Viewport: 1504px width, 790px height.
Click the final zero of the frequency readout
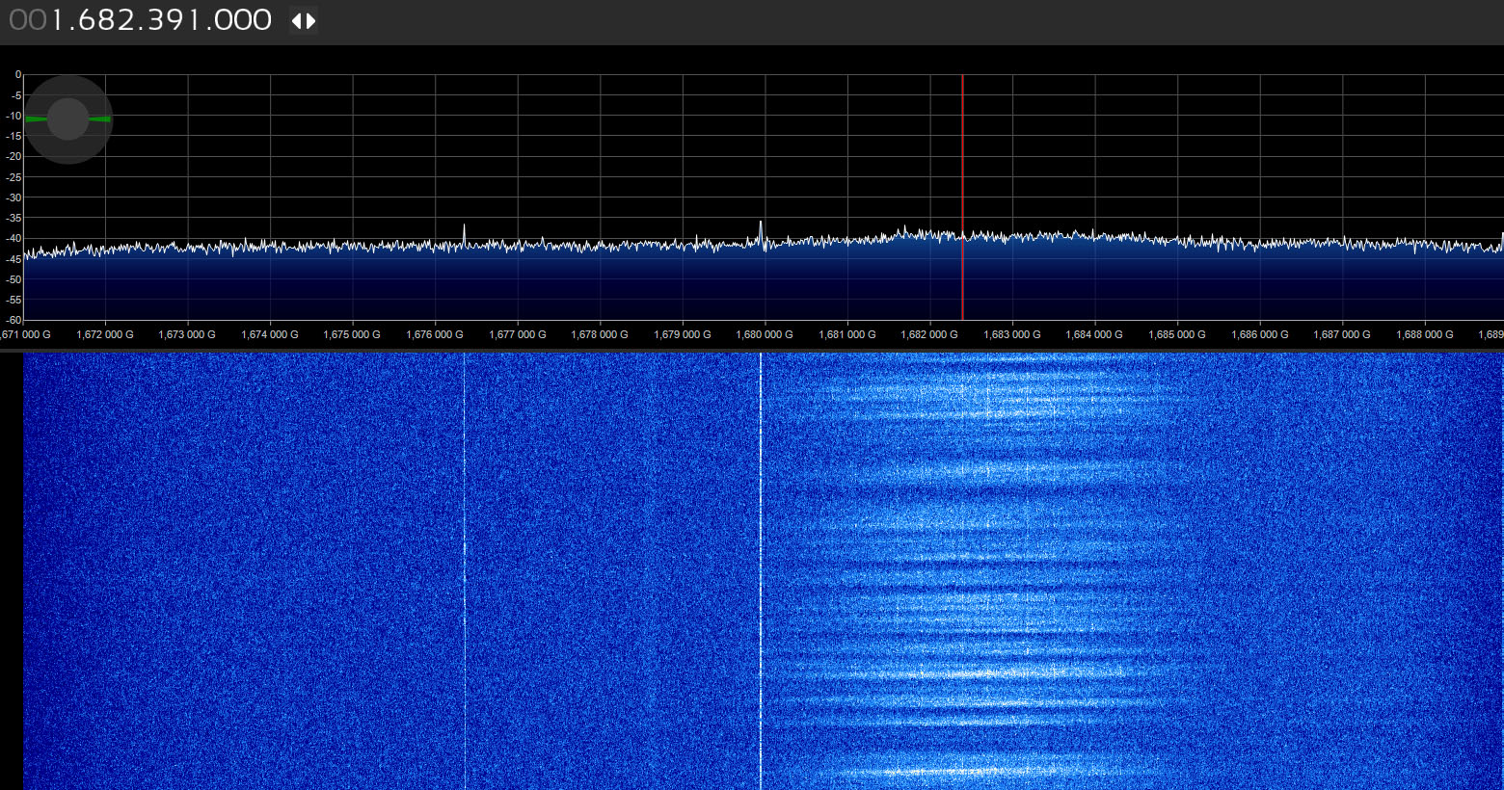261,20
